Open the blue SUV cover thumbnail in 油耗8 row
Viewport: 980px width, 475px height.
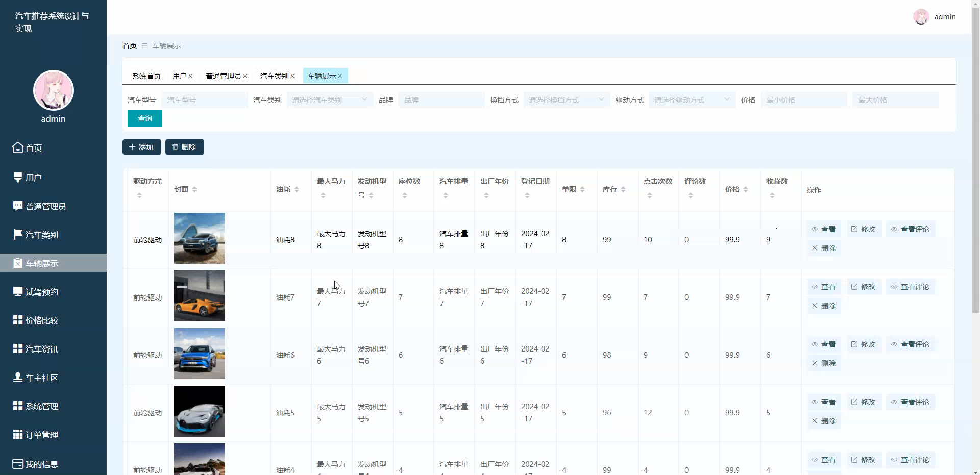click(200, 238)
